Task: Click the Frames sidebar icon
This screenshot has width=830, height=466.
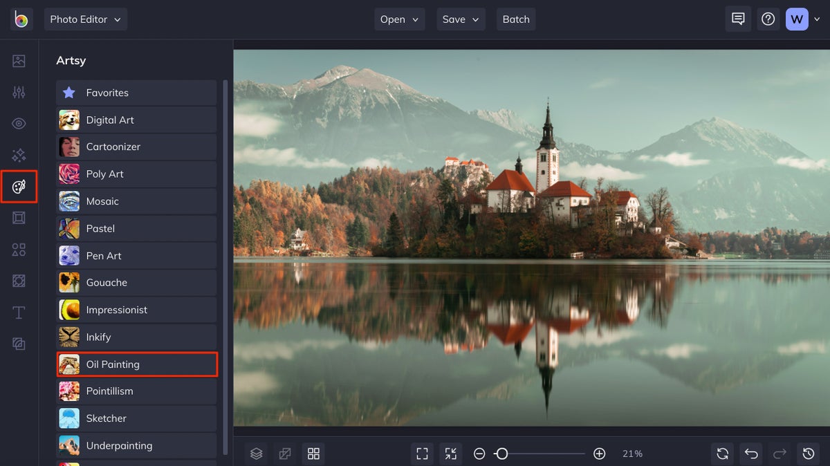Action: click(19, 218)
